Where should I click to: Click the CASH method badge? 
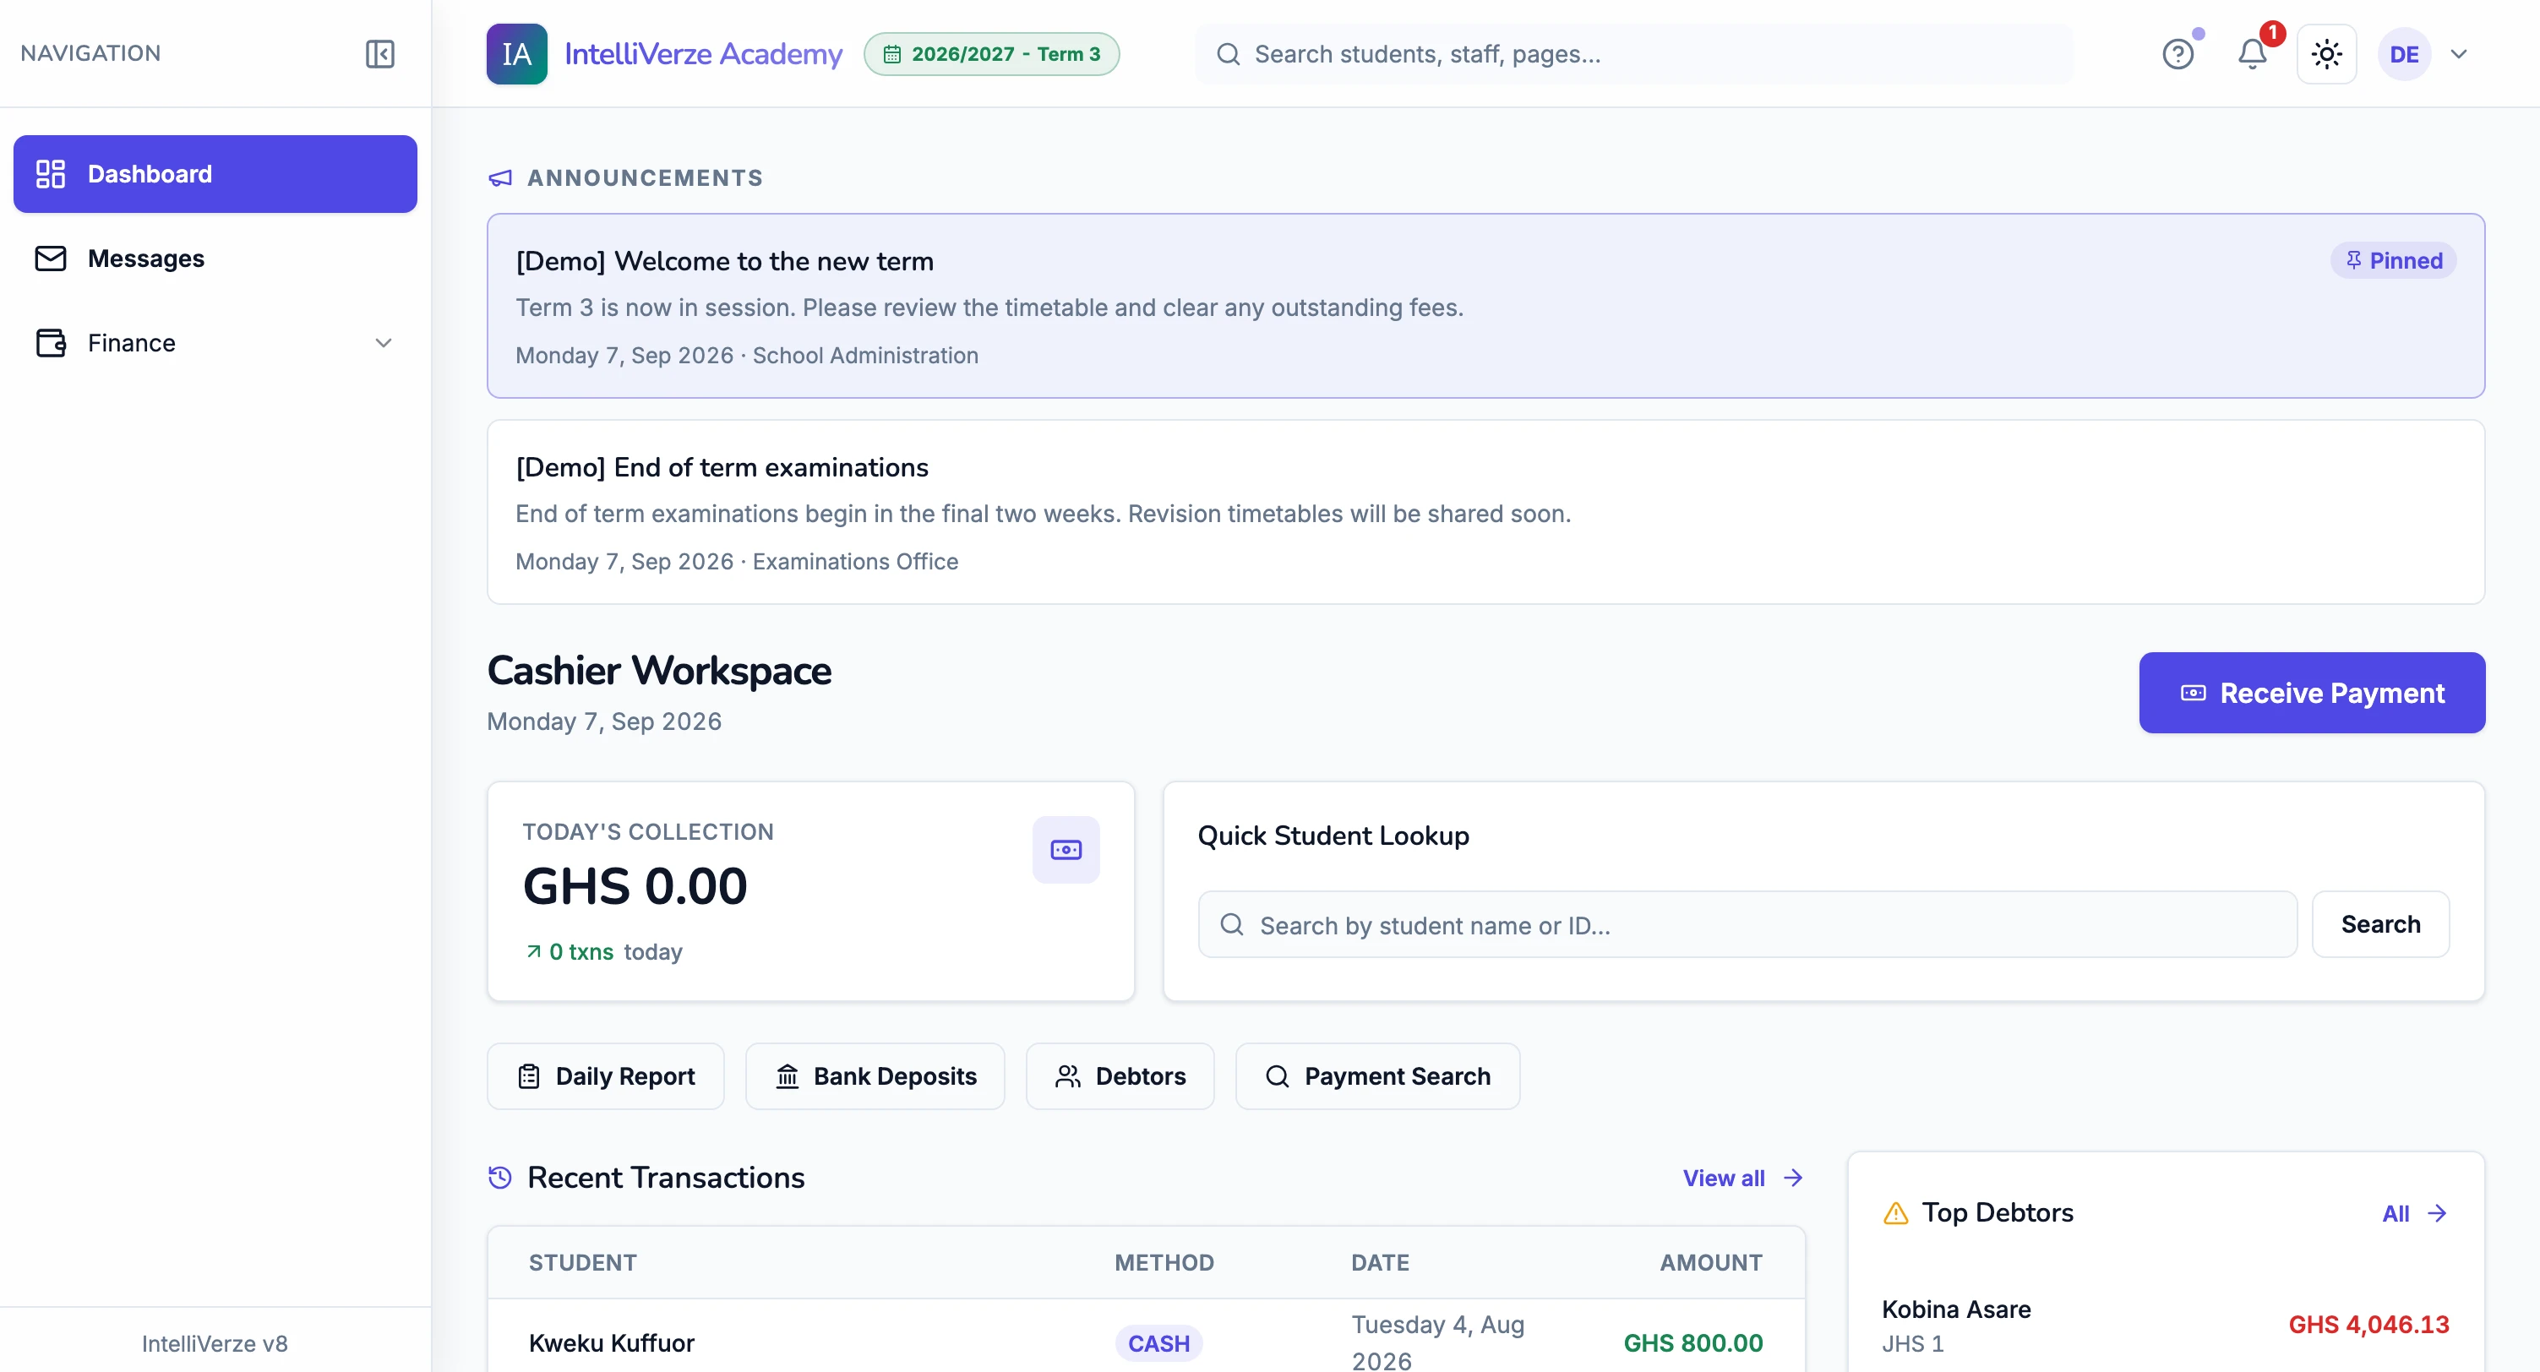[x=1158, y=1343]
